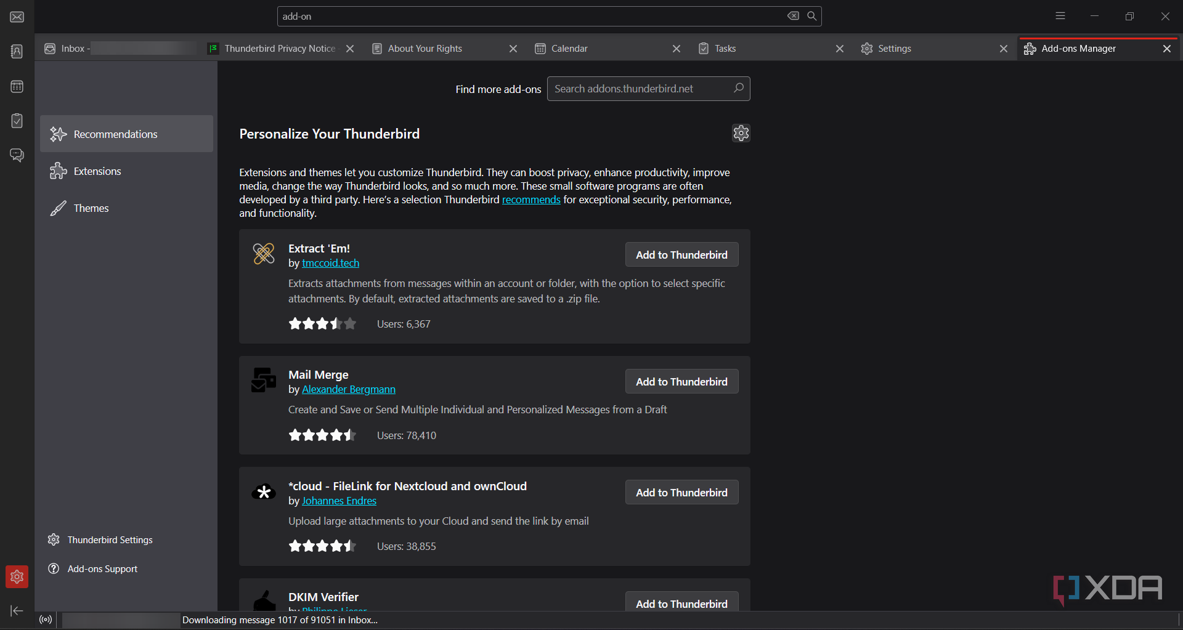Open the tools for all add-ons gear

pyautogui.click(x=741, y=133)
